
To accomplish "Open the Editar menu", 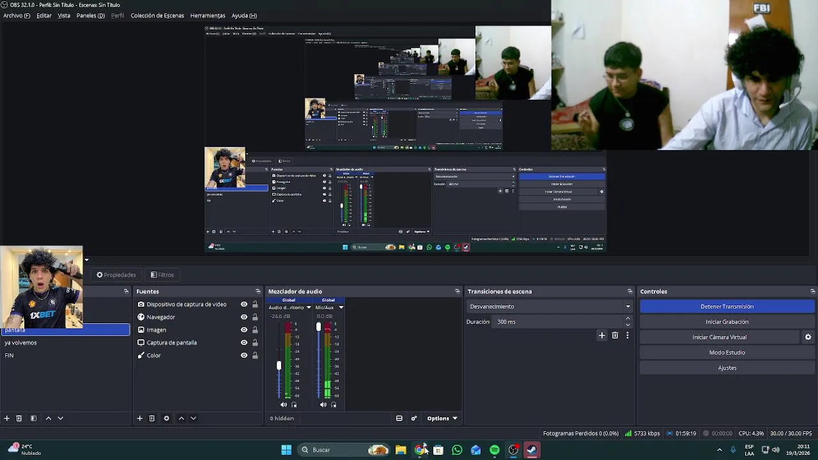I will pos(44,15).
